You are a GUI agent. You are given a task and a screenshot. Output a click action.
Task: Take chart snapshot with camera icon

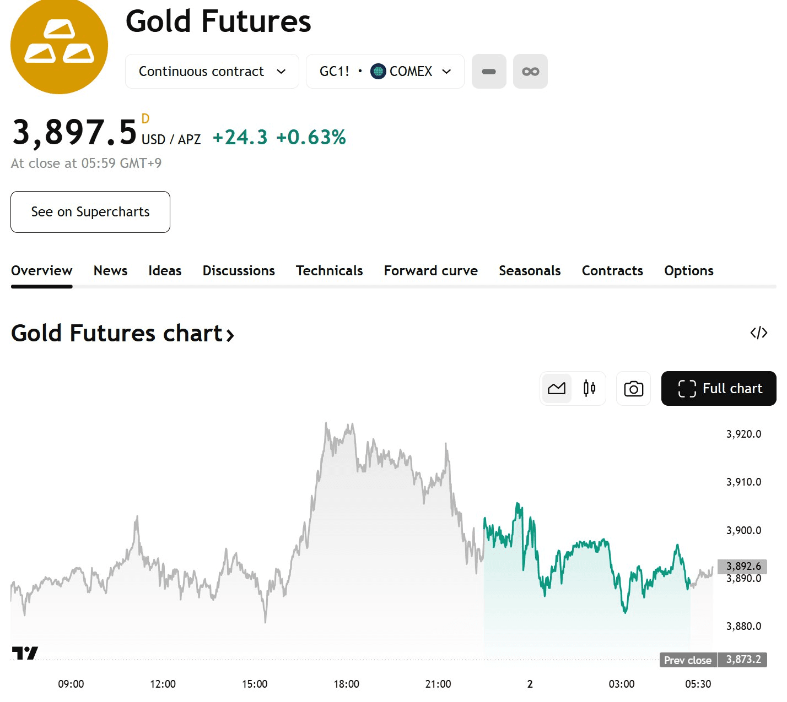coord(633,389)
